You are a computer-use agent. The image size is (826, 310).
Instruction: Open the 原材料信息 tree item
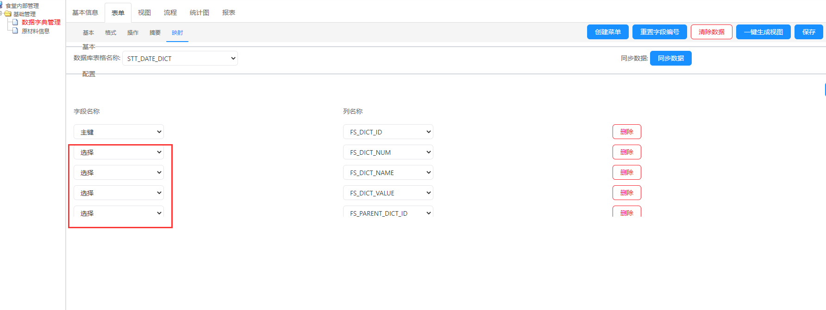36,31
